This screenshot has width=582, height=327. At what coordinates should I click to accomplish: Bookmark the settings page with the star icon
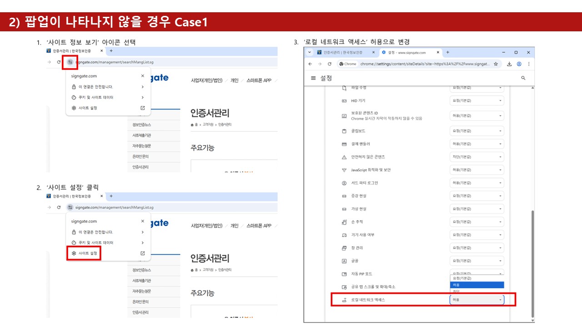[x=496, y=64]
